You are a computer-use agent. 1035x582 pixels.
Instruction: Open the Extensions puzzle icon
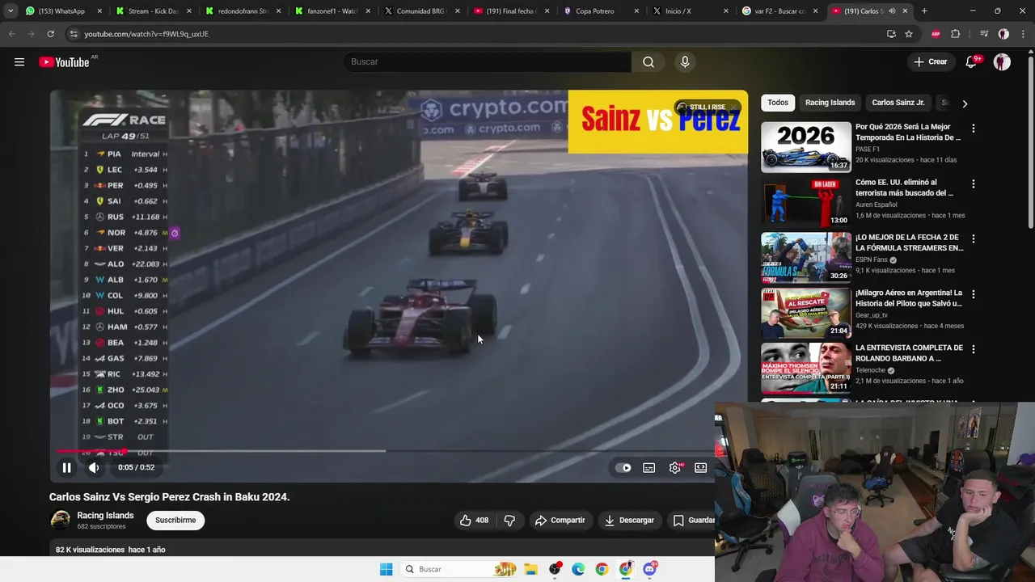955,34
